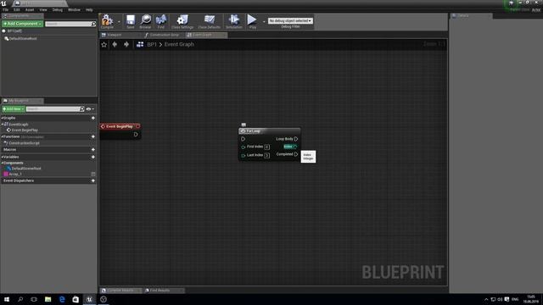Select DefaultSceneRoot in the Components panel
Viewport: 543px width, 305px height.
(23, 38)
